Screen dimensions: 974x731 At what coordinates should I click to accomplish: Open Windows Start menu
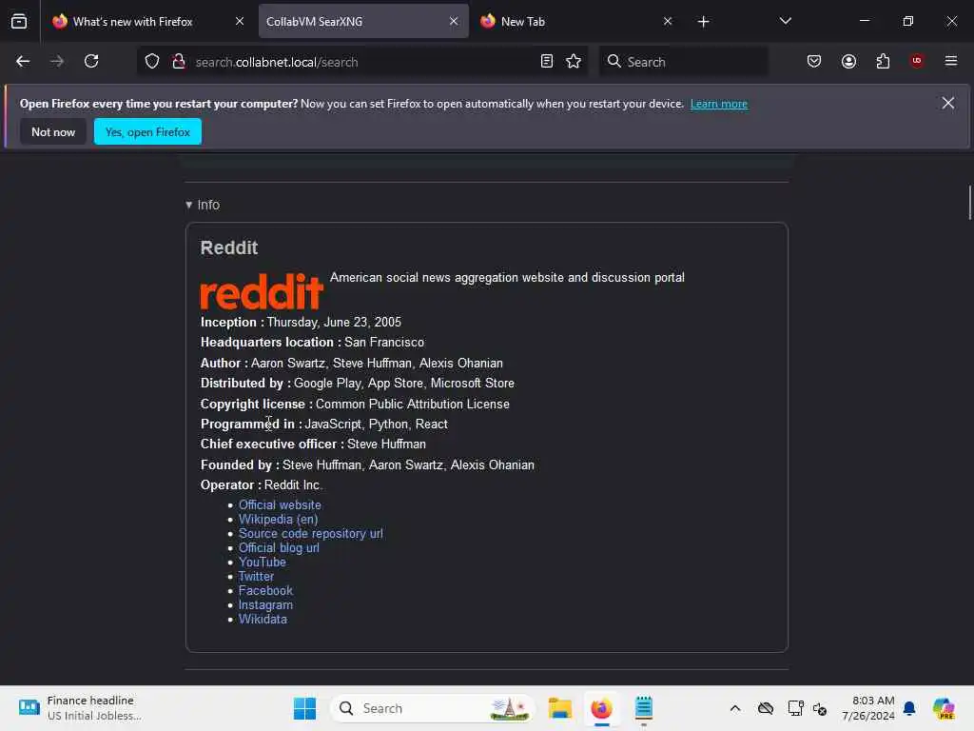pyautogui.click(x=304, y=708)
